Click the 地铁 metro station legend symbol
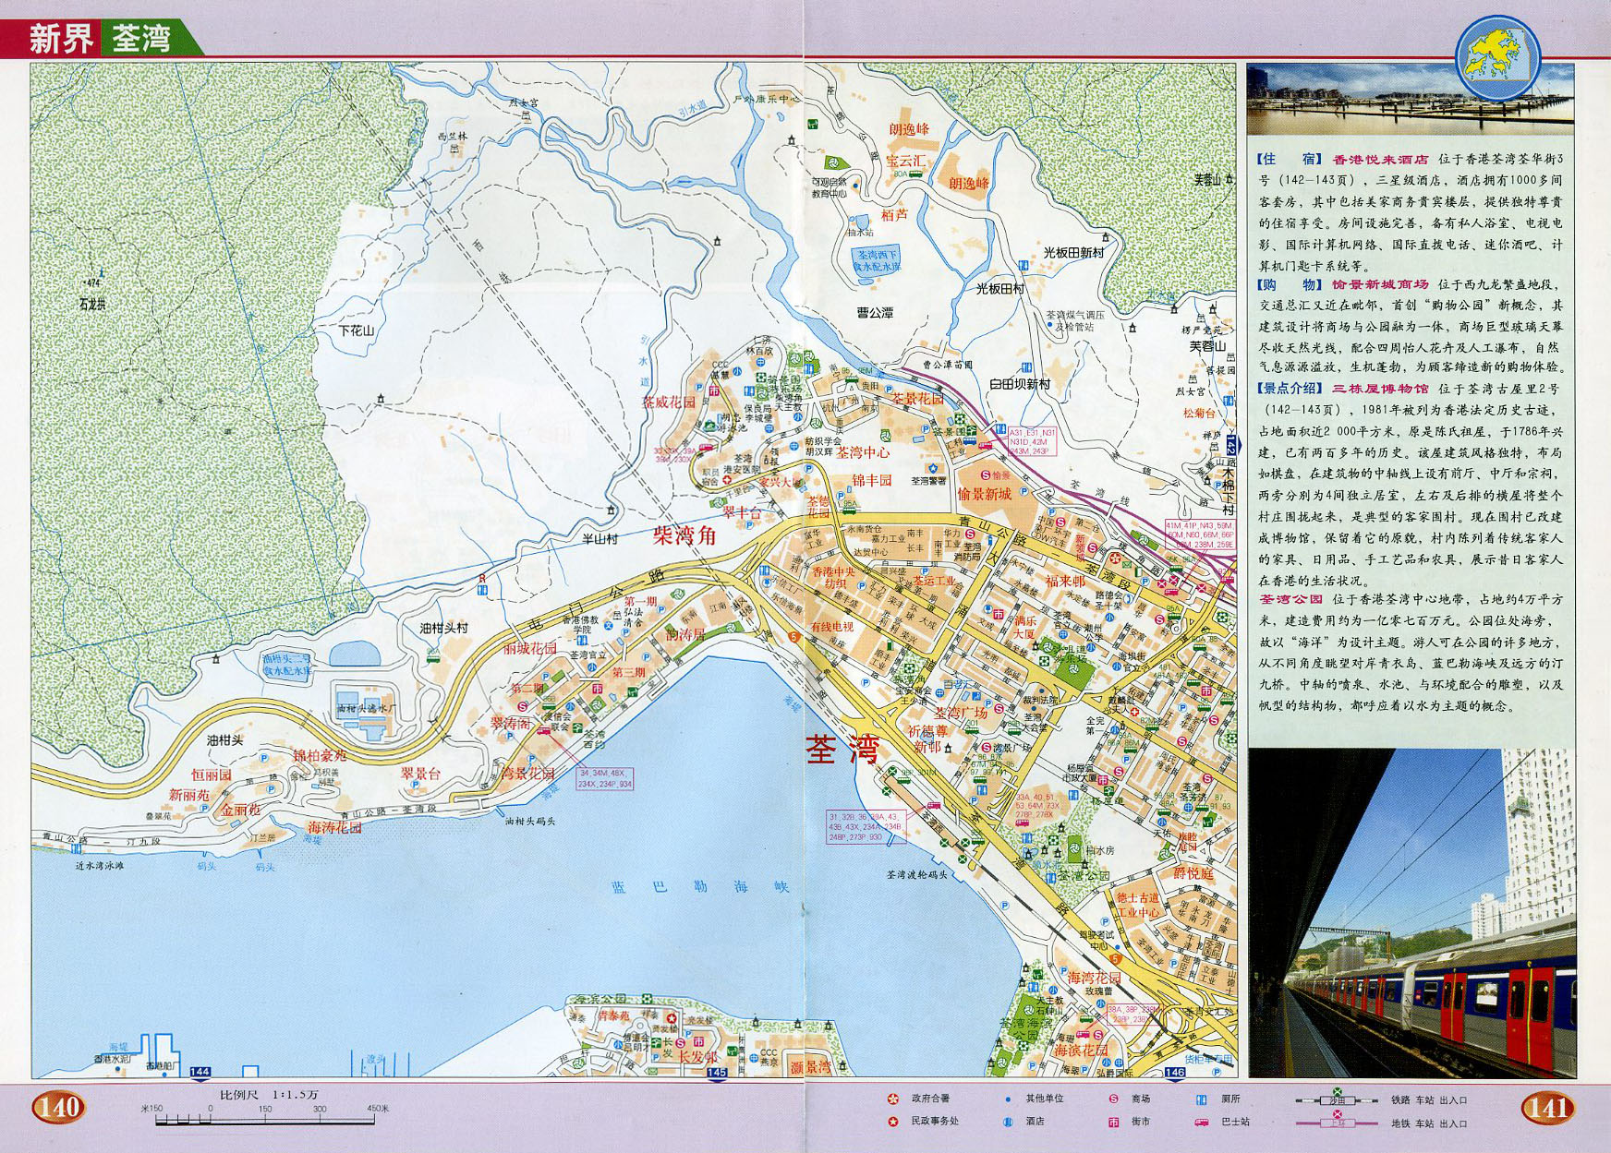The width and height of the screenshot is (1611, 1153). click(x=1337, y=1123)
